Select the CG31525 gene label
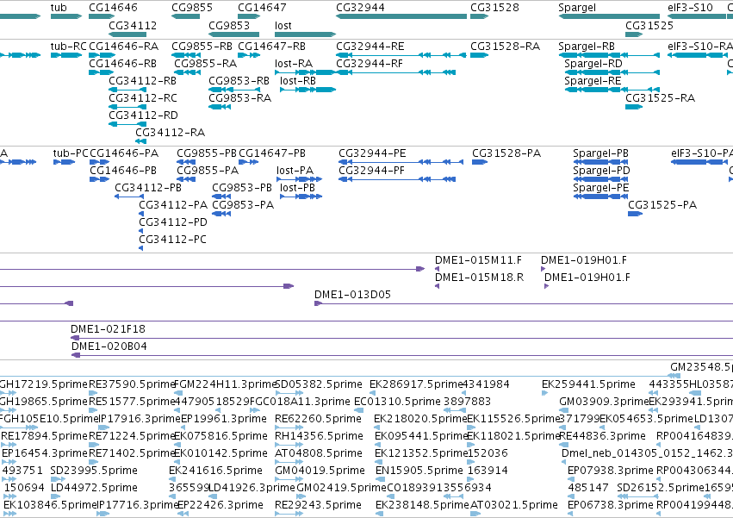 [649, 25]
